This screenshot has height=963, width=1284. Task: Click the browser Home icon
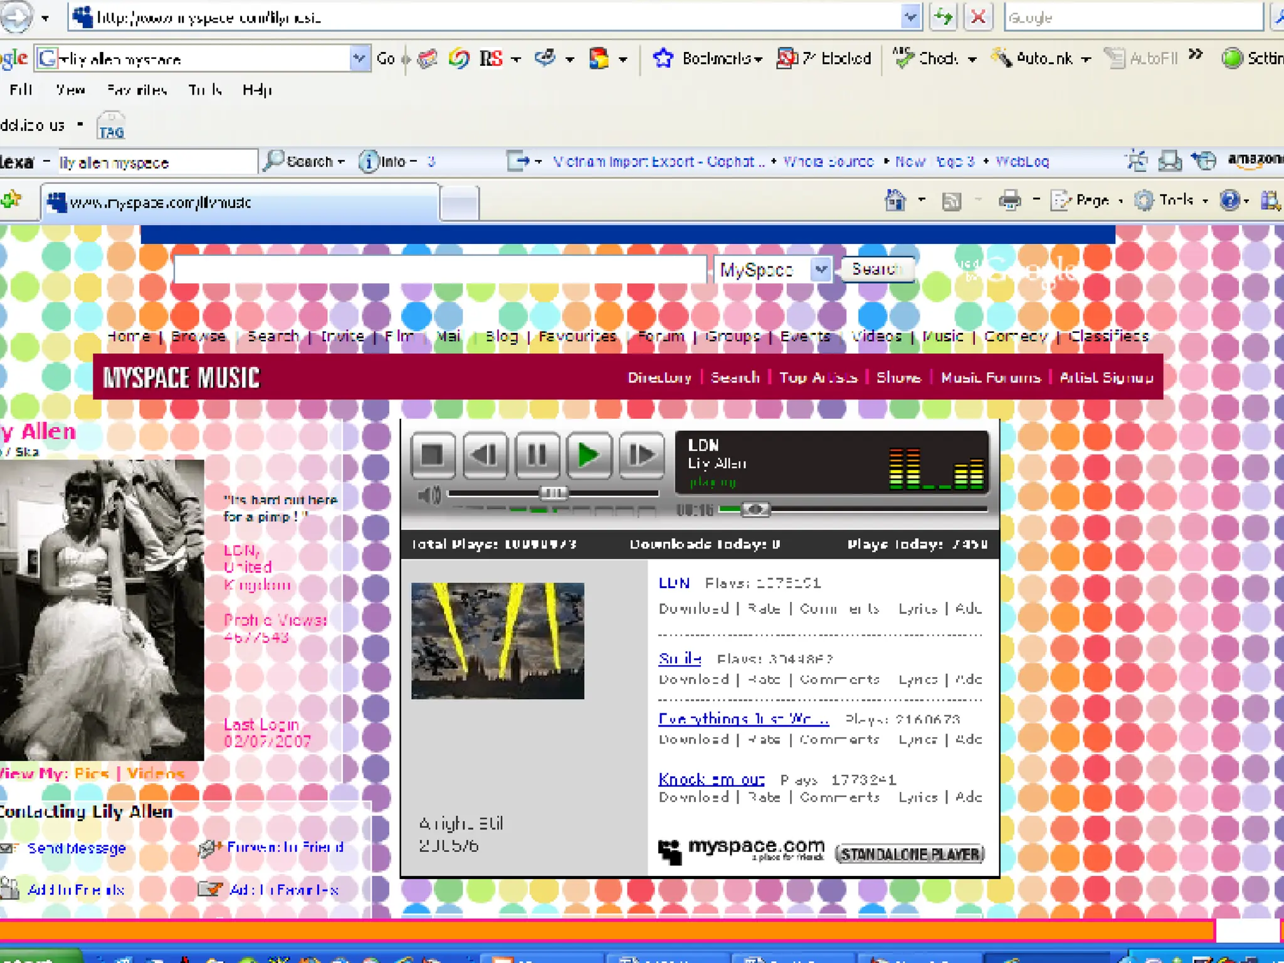pyautogui.click(x=895, y=201)
